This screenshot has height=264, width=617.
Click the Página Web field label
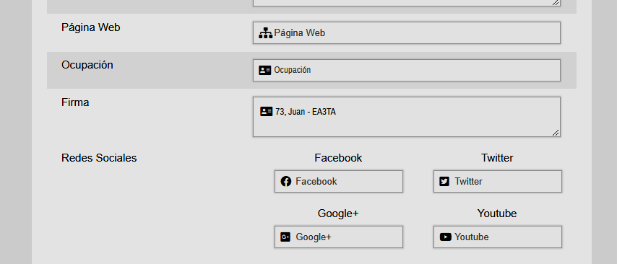[x=91, y=27]
